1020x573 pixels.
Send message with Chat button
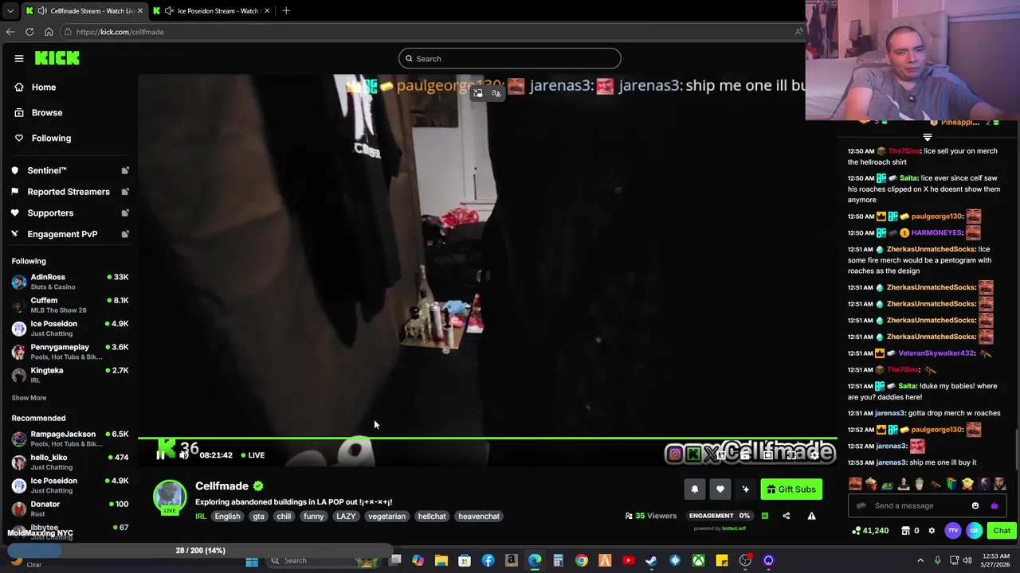(x=1002, y=531)
